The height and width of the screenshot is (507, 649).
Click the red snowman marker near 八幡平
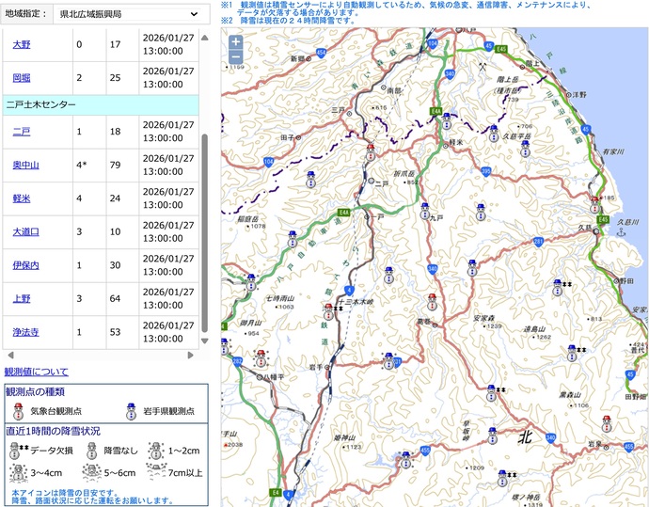(x=261, y=358)
